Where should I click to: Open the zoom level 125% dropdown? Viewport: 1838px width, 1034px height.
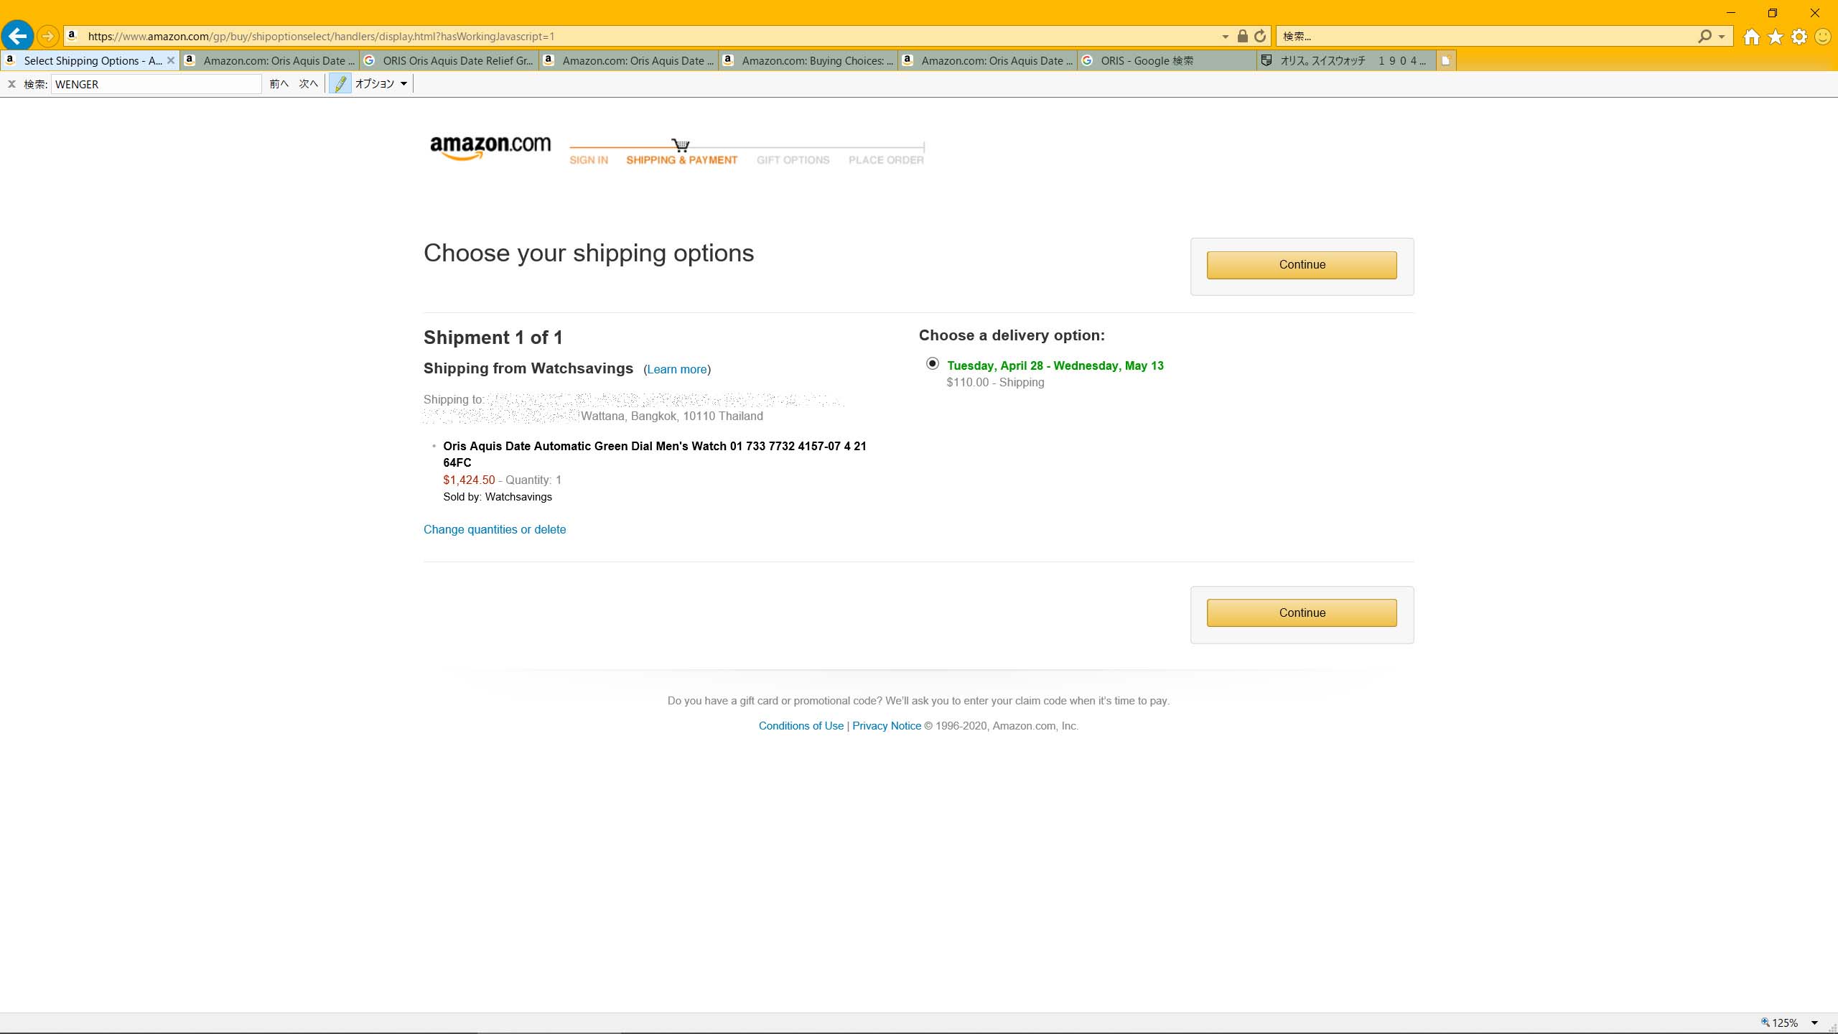[1814, 1023]
